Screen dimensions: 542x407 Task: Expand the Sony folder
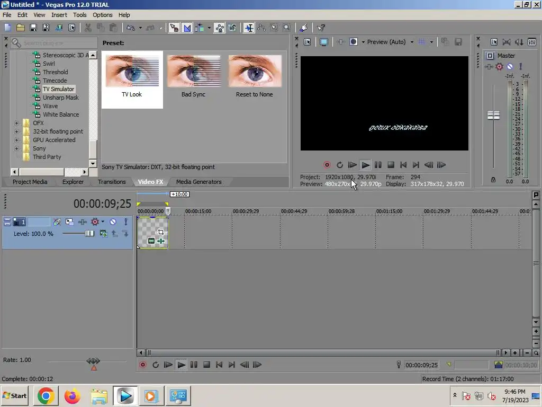[16, 148]
